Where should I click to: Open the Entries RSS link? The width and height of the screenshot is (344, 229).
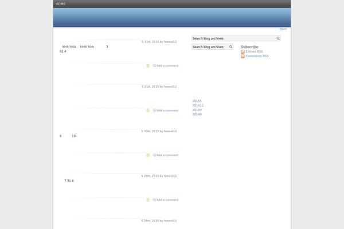point(254,52)
